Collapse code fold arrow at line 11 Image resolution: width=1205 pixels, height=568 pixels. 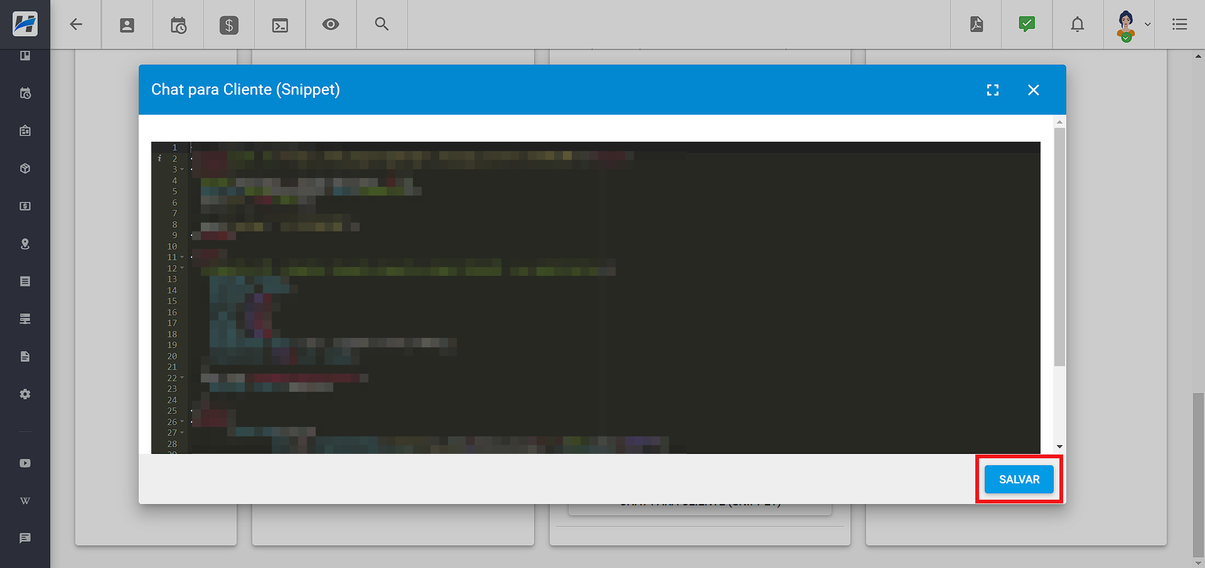[183, 257]
